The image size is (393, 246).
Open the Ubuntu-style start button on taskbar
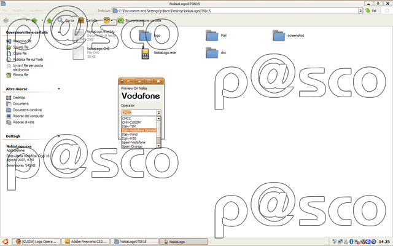click(x=5, y=242)
